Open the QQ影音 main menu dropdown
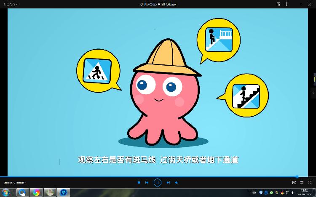The height and width of the screenshot is (197, 316). tap(11, 4)
